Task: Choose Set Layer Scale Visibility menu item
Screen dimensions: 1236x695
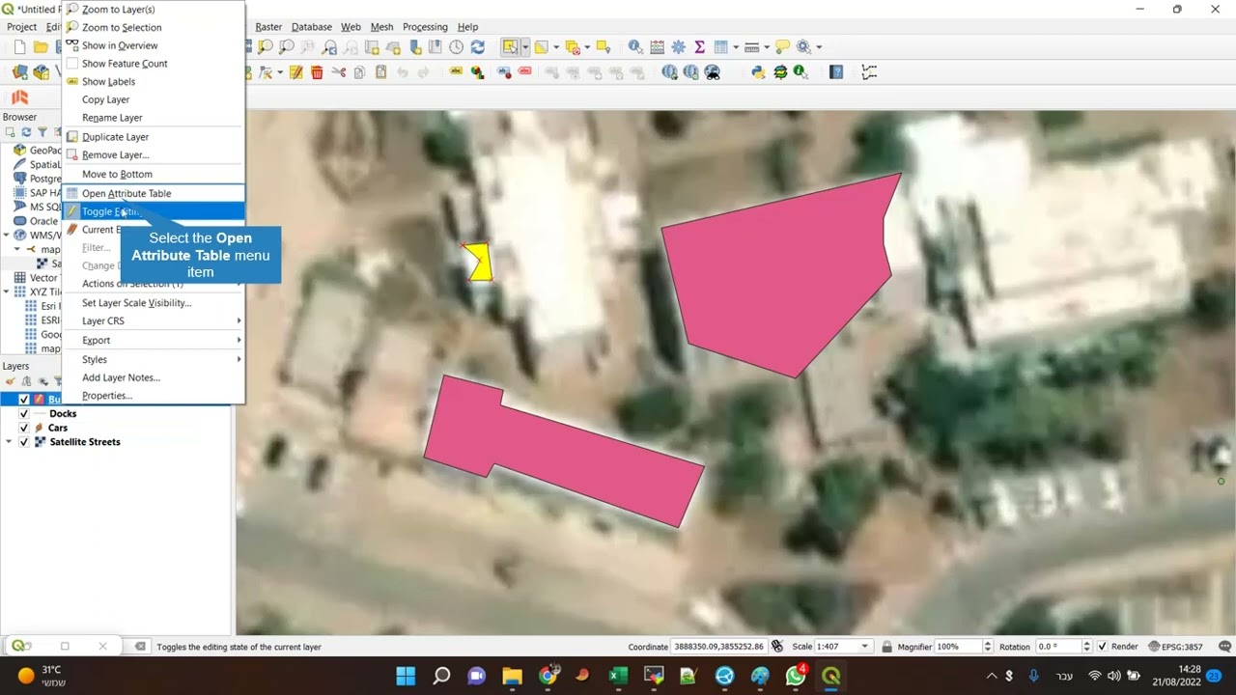Action: point(153,303)
